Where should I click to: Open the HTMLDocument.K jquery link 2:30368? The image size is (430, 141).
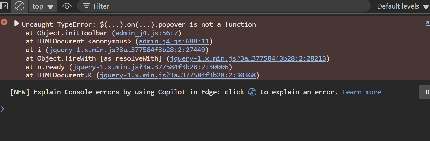(178, 75)
